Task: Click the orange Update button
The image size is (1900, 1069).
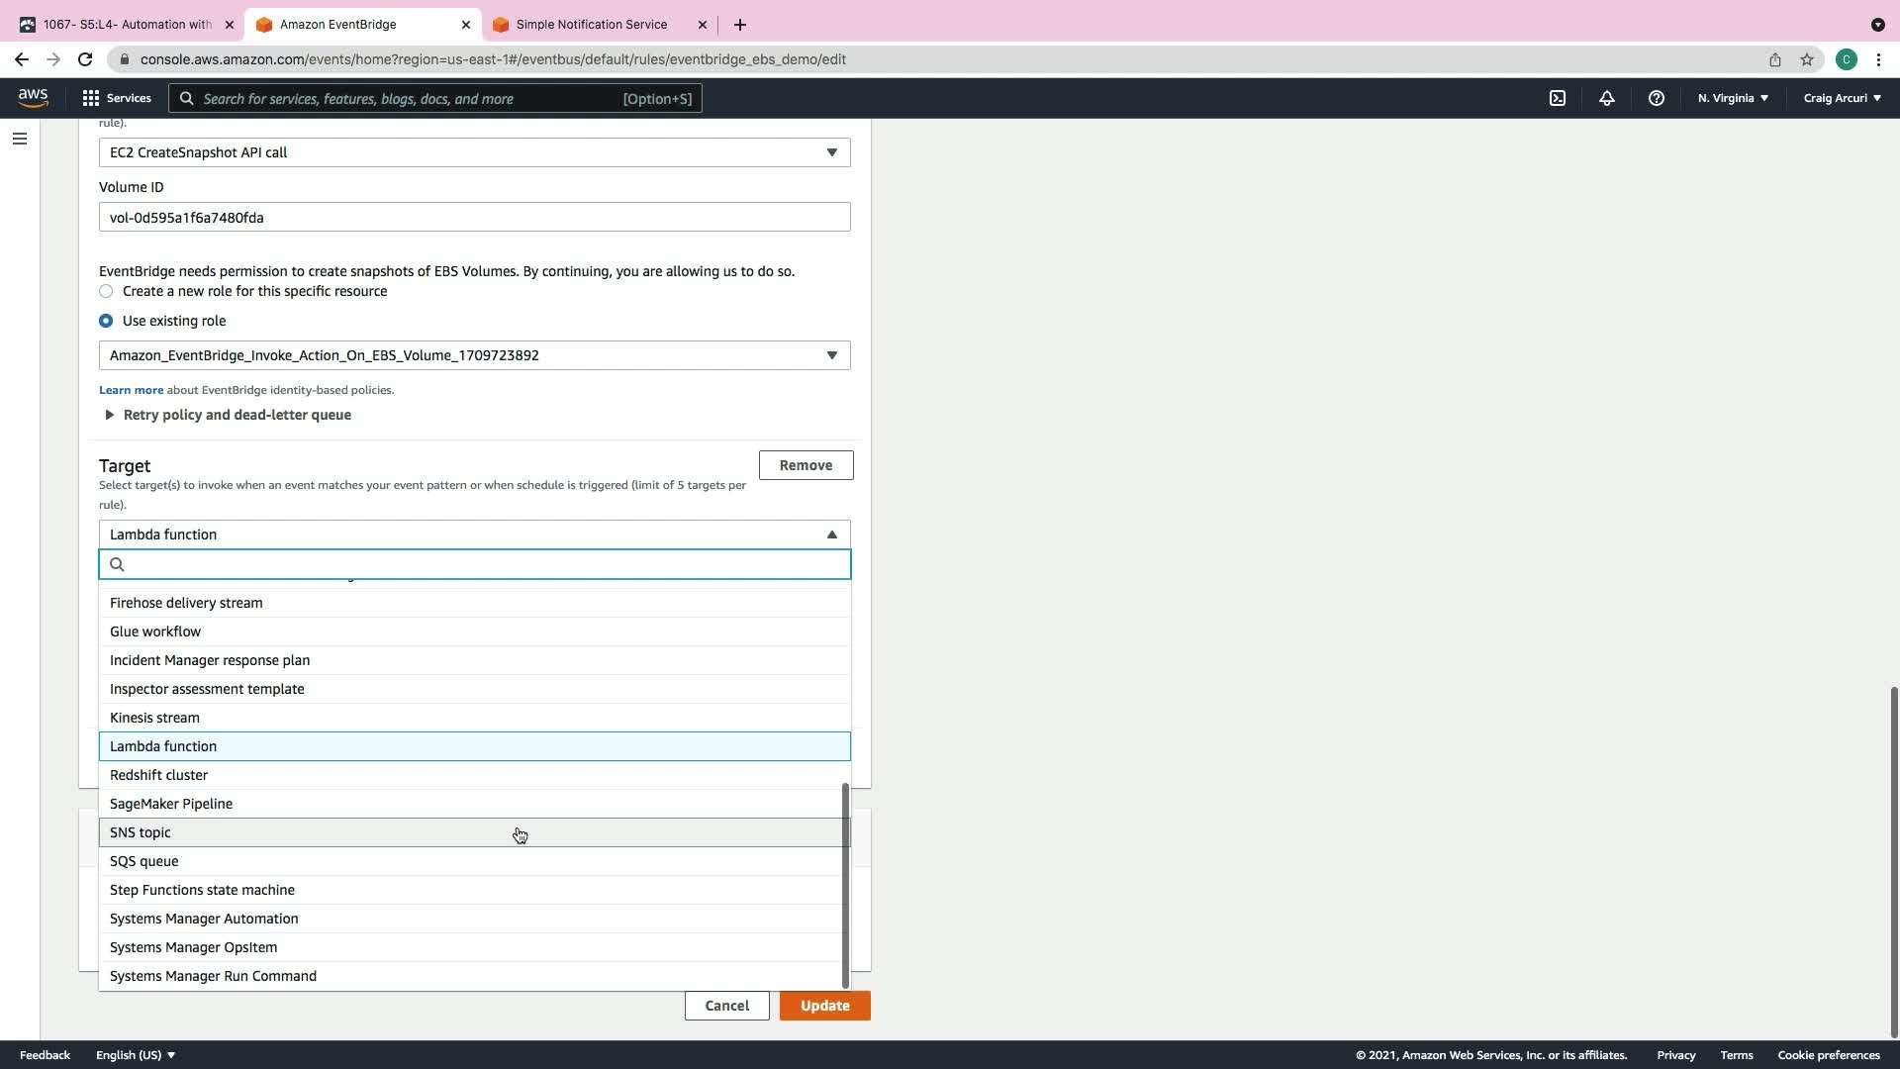Action: (824, 1006)
